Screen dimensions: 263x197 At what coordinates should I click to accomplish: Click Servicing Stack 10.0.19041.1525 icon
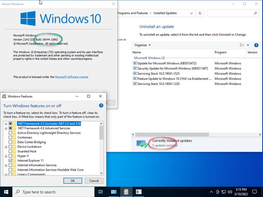coord(135,74)
